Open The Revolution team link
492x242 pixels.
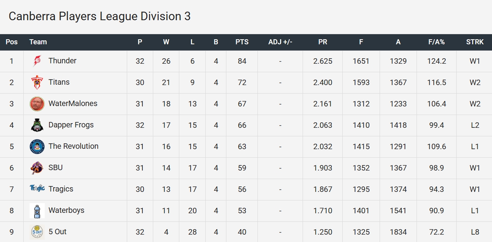(73, 146)
